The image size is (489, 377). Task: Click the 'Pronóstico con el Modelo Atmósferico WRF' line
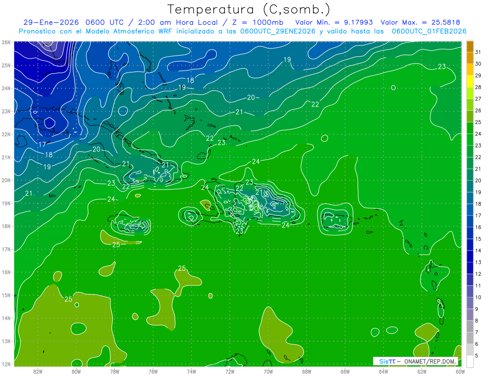96,31
